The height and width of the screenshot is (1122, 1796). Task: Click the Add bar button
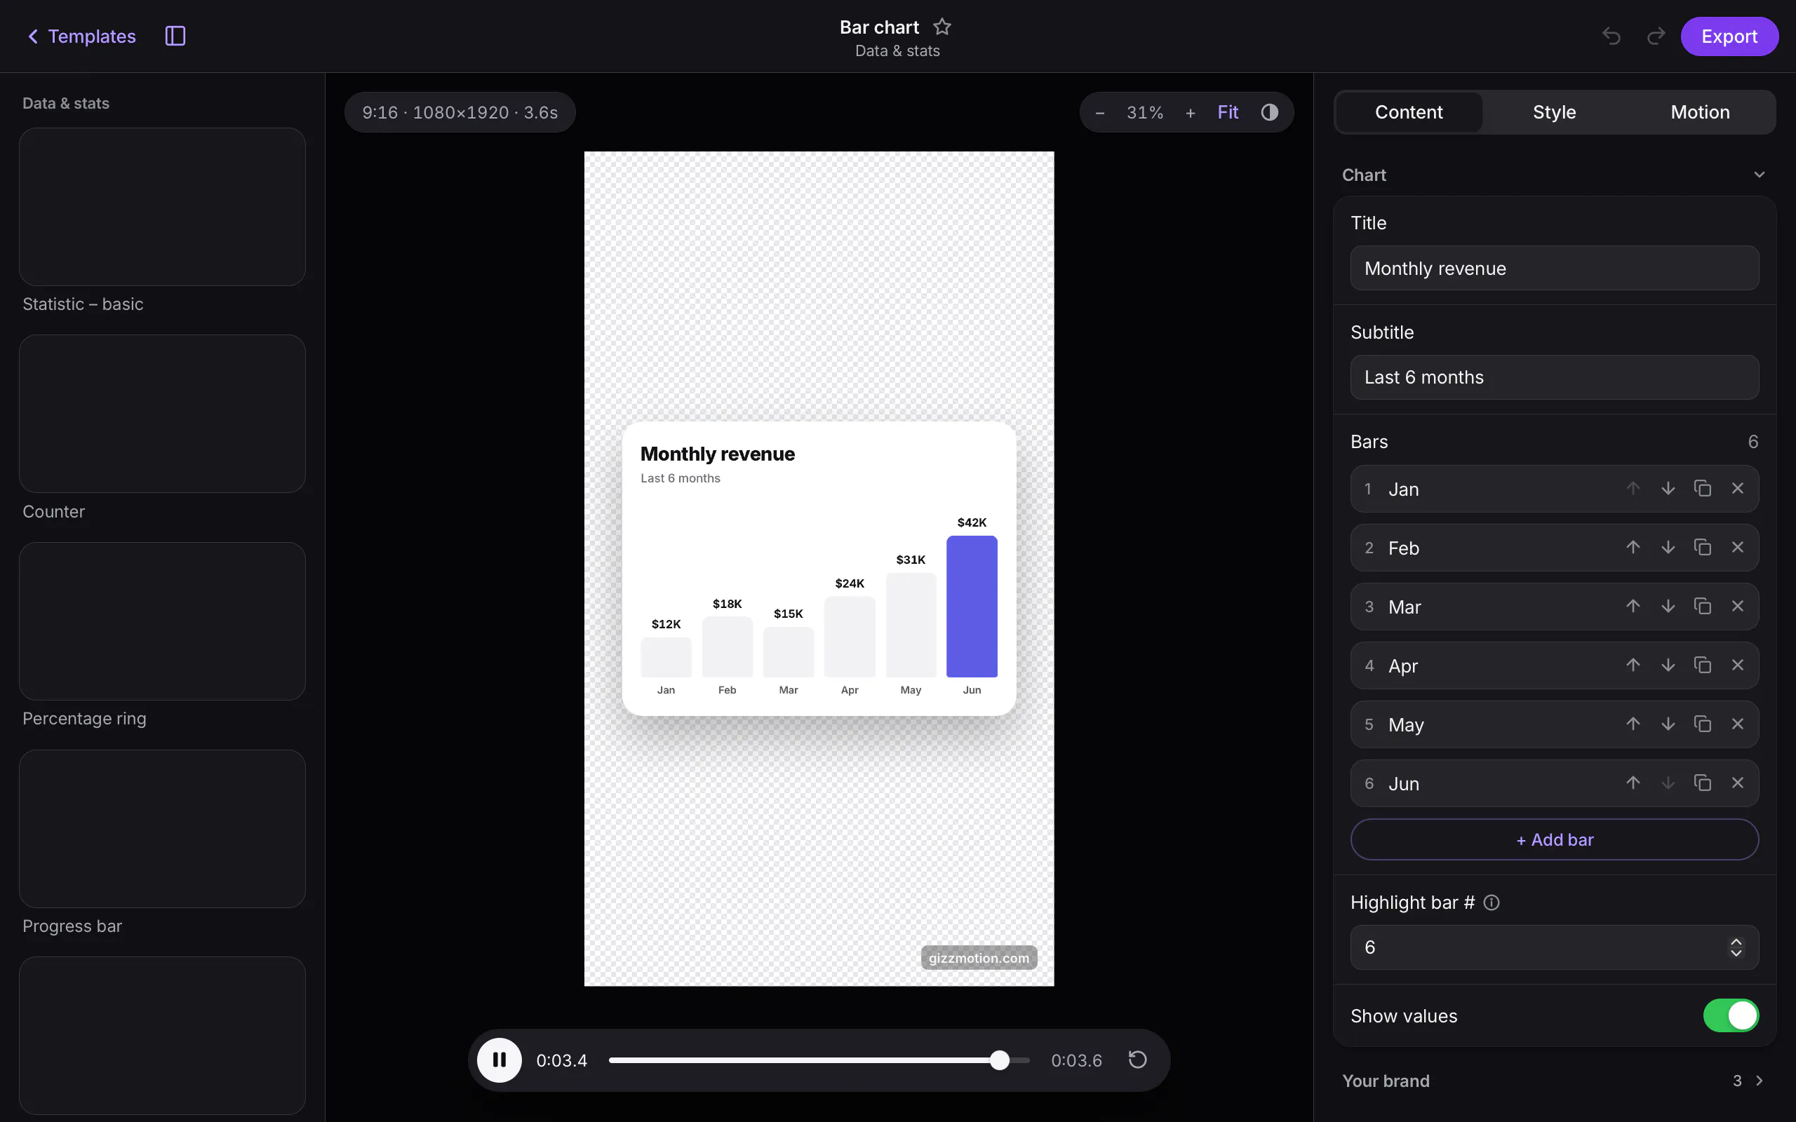click(x=1554, y=839)
